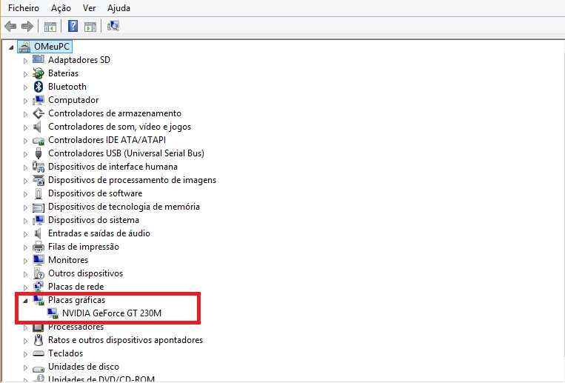Click the Outros dispositivos icon
565x383 pixels.
(x=39, y=273)
